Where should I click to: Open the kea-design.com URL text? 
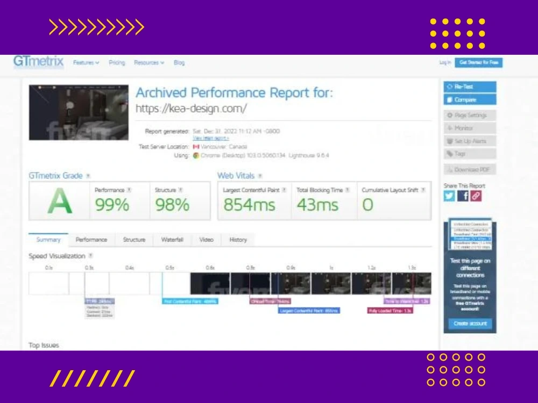click(x=191, y=109)
